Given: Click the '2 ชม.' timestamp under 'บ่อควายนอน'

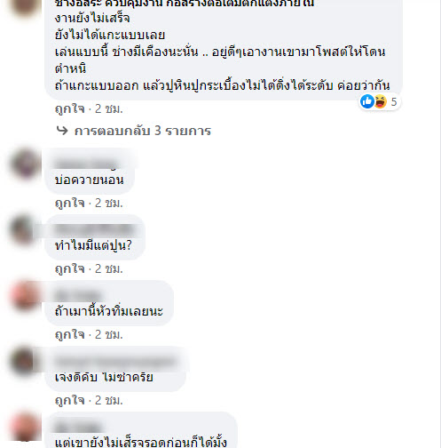Looking at the screenshot, I should coord(108,204).
